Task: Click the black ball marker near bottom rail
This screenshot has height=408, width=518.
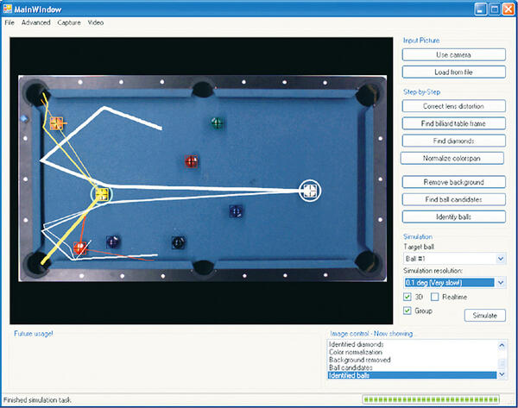Action: [x=178, y=242]
